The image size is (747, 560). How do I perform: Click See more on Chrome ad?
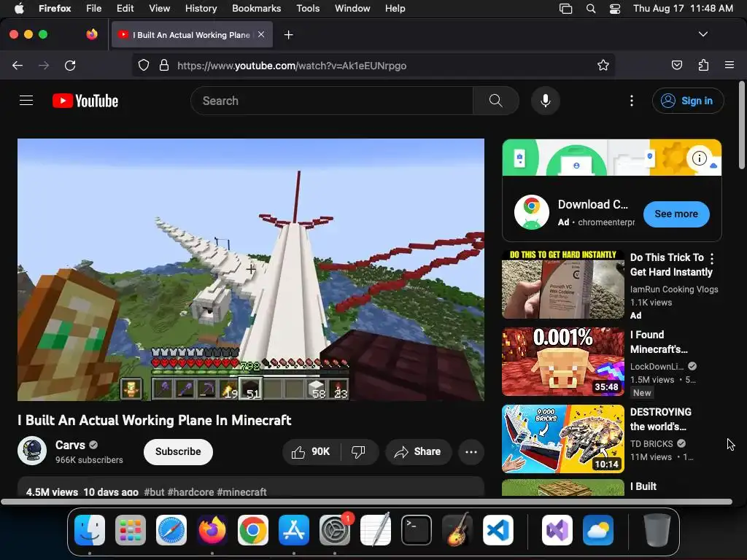(676, 214)
